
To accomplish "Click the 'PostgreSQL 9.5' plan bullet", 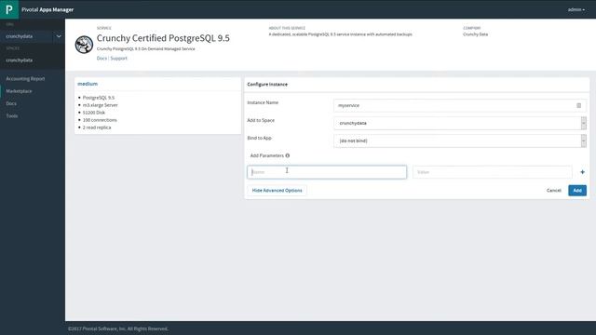I will click(99, 98).
